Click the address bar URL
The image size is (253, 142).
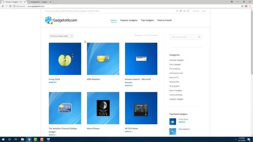click(36, 6)
